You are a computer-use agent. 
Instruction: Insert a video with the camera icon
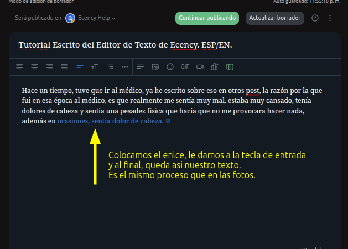200,67
